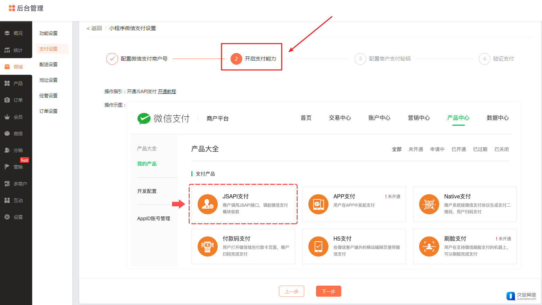Click the APP支付 orange product icon

pyautogui.click(x=318, y=204)
